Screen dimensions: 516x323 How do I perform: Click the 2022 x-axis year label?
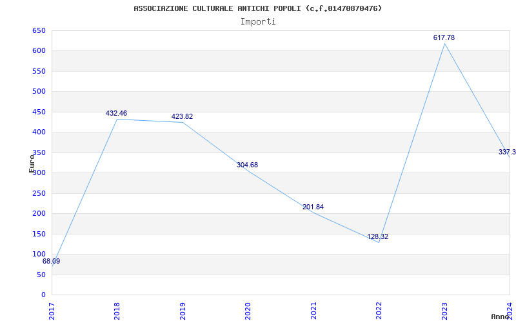[379, 311]
